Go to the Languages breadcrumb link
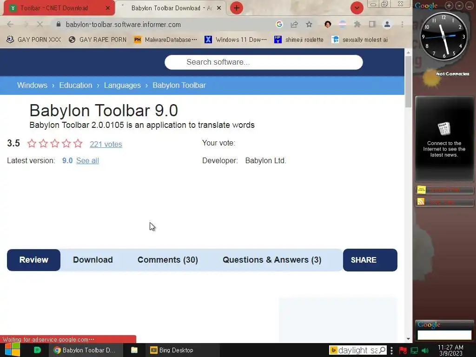 tap(122, 86)
